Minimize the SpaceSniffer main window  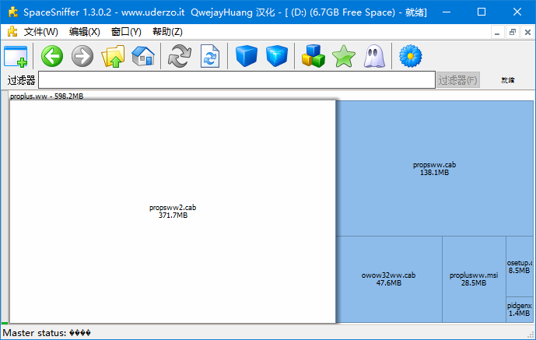446,12
